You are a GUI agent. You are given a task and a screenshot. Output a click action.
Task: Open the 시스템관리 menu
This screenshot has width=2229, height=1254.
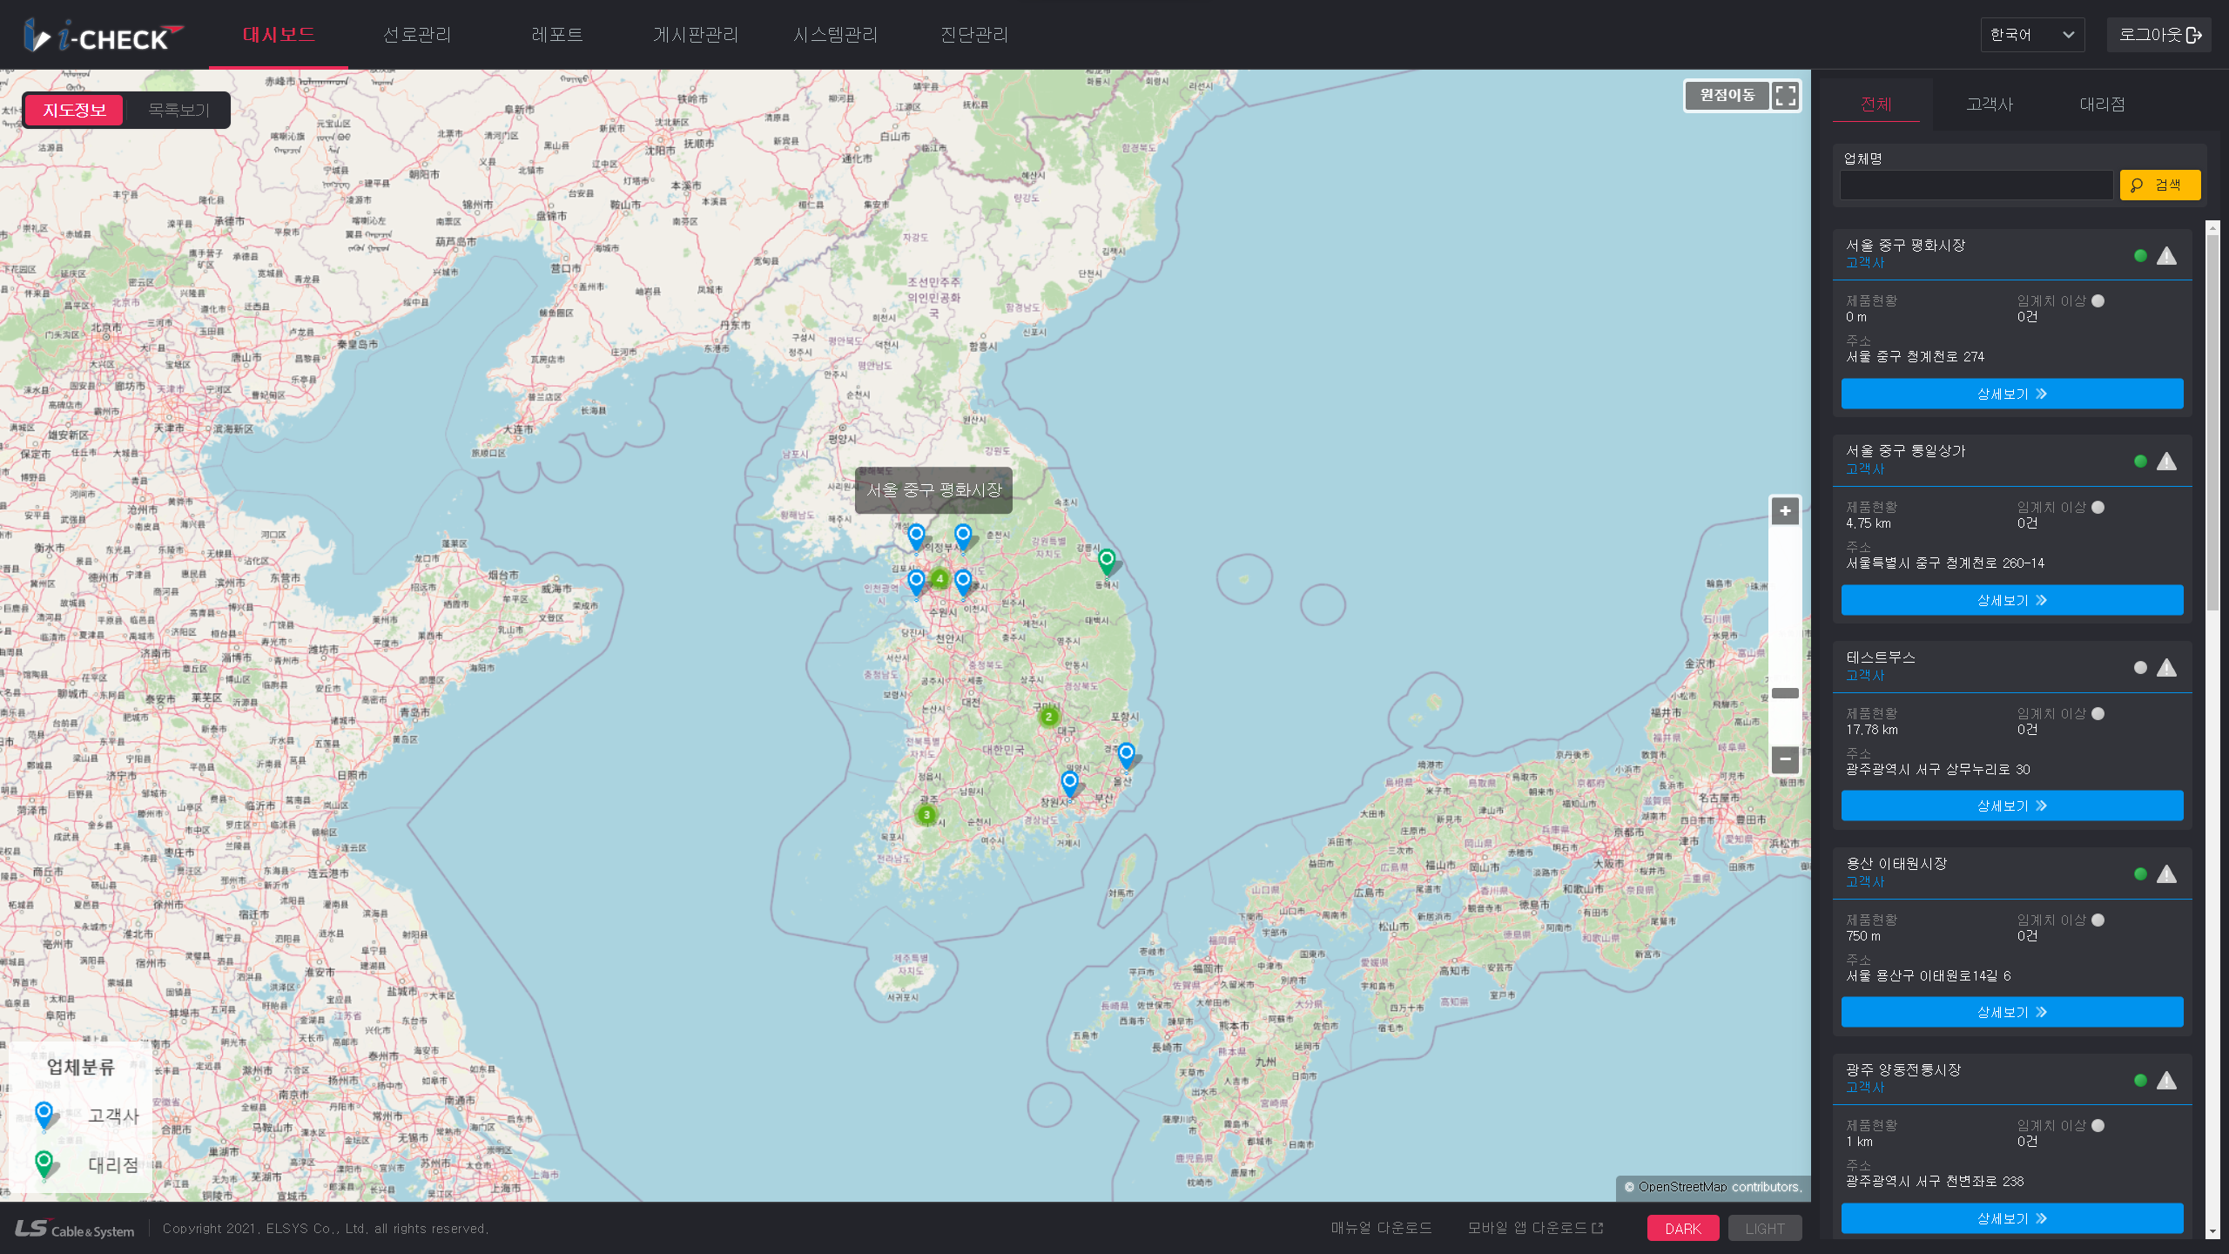click(x=835, y=35)
